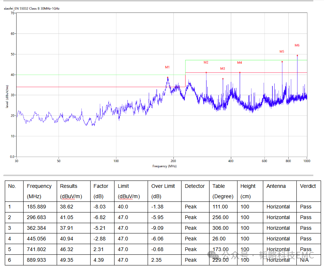Viewport: 324px width, 268px height.
Task: Select the M6 marker label above the limit
Action: (297, 45)
